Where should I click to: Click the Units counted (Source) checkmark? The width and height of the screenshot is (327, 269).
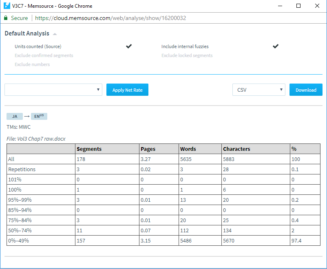pos(129,46)
